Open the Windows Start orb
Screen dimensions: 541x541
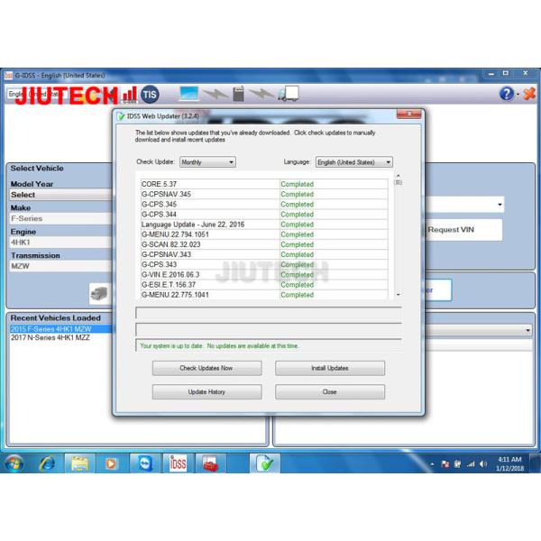(x=14, y=463)
